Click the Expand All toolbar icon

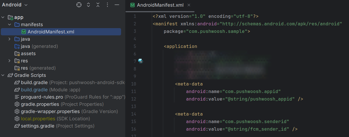tap(88, 5)
